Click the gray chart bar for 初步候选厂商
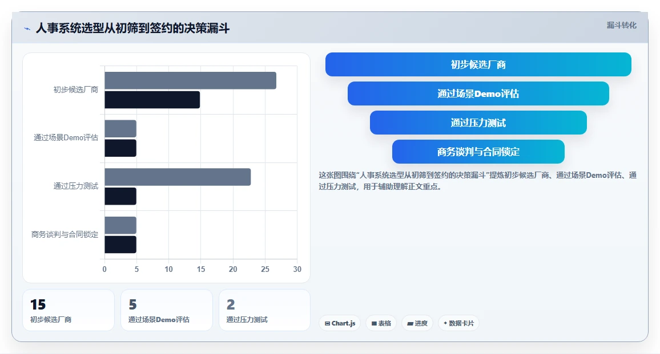This screenshot has height=354, width=660. pos(190,81)
